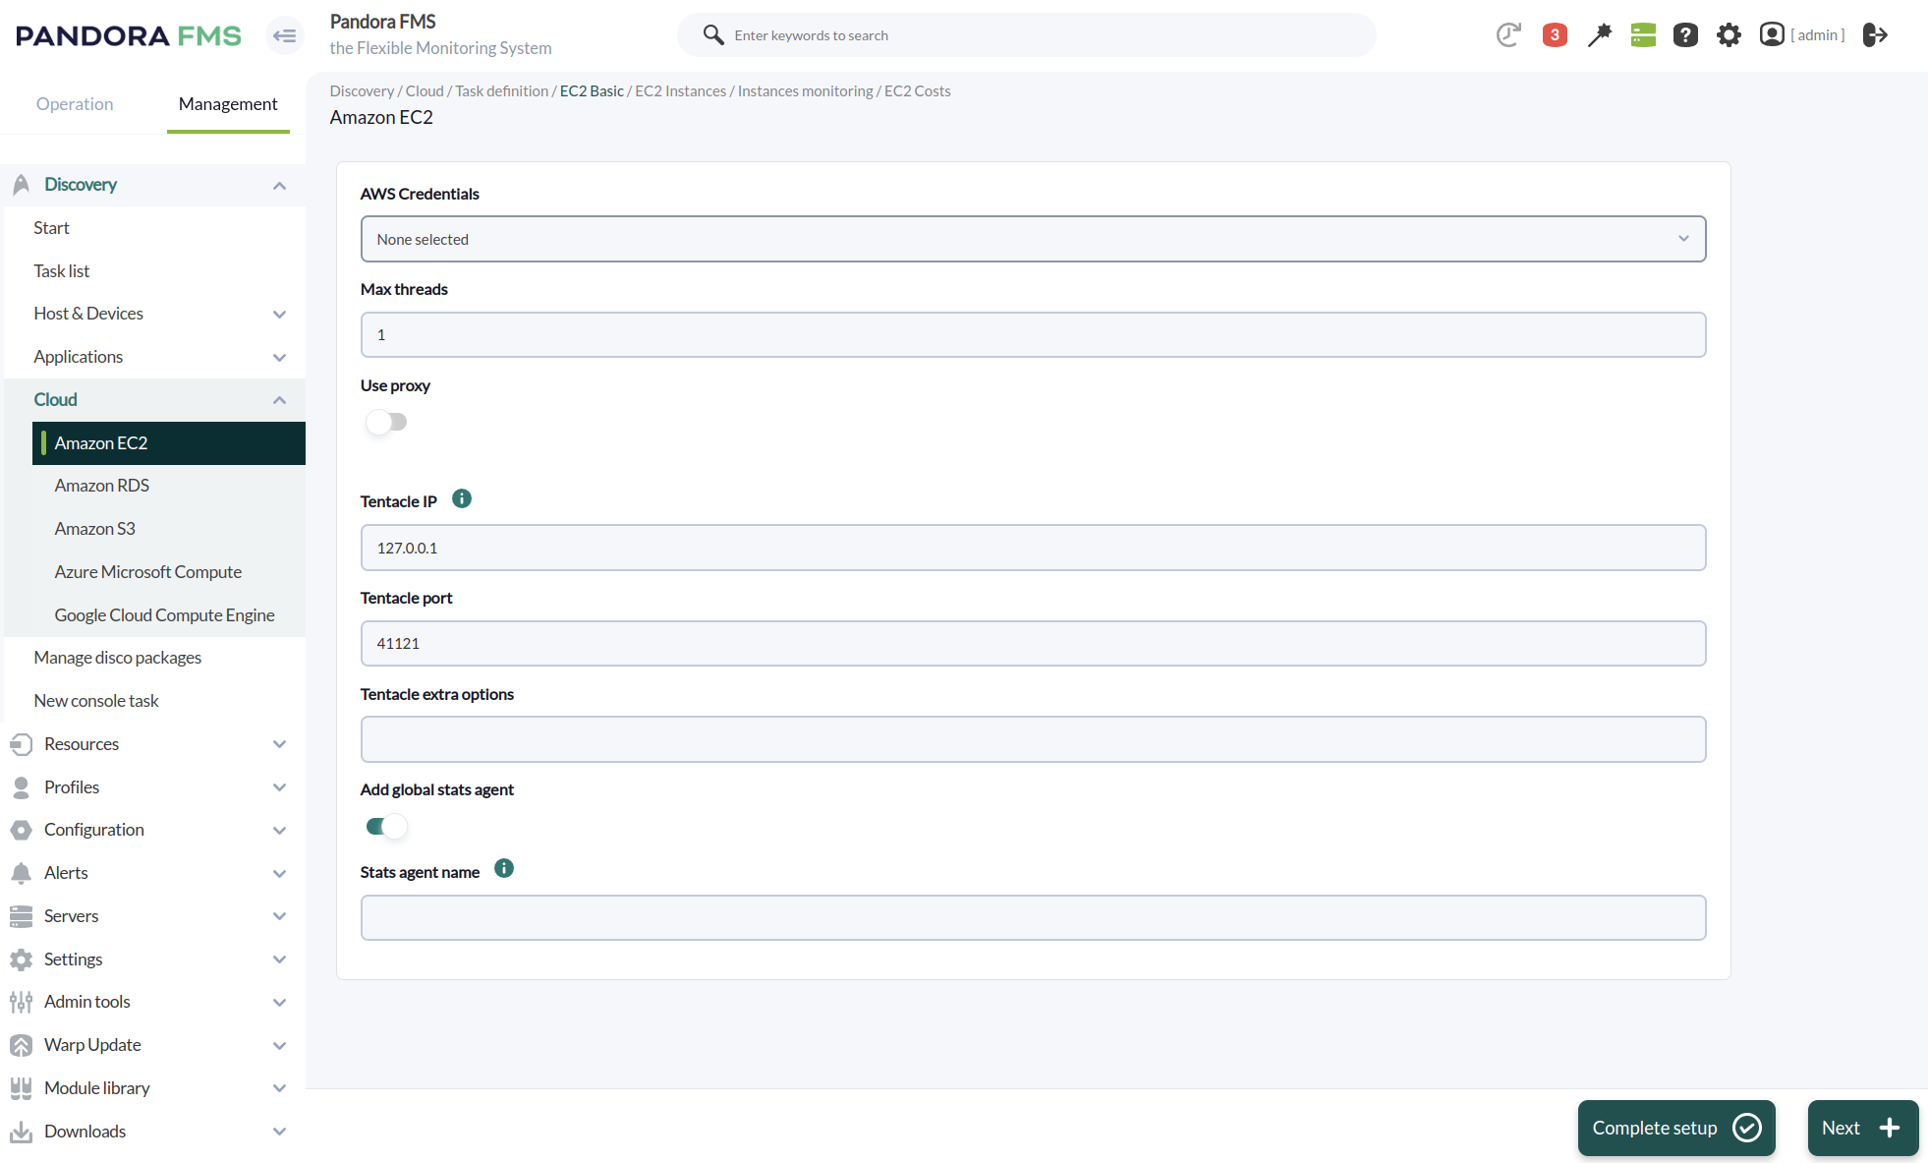Open the autorefresh clock icon

click(x=1508, y=35)
